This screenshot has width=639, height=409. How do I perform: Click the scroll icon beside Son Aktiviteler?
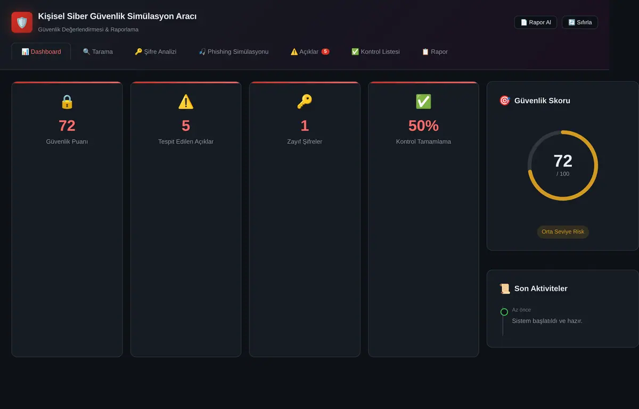(504, 289)
